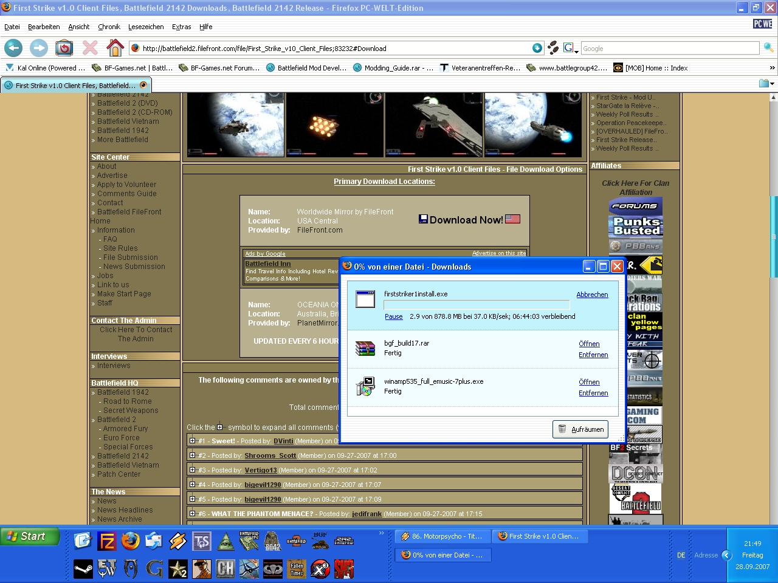Open the BGF tank shortcut
778x583 pixels.
(320, 540)
